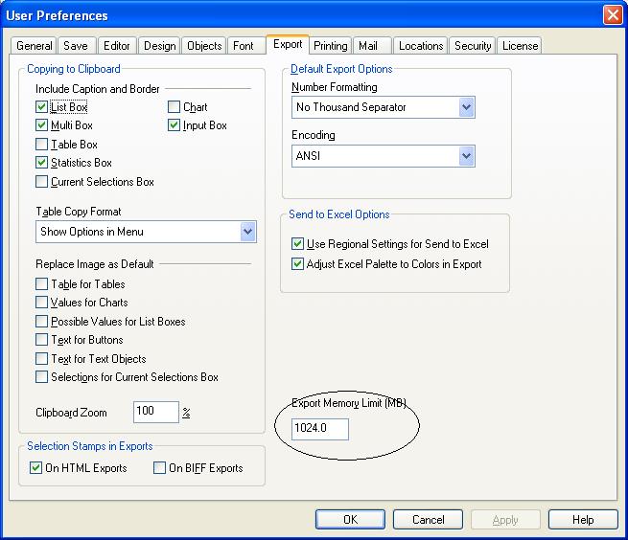Screen dimensions: 628x540
Task: Close the User Preferences dialog
Action: 613,15
